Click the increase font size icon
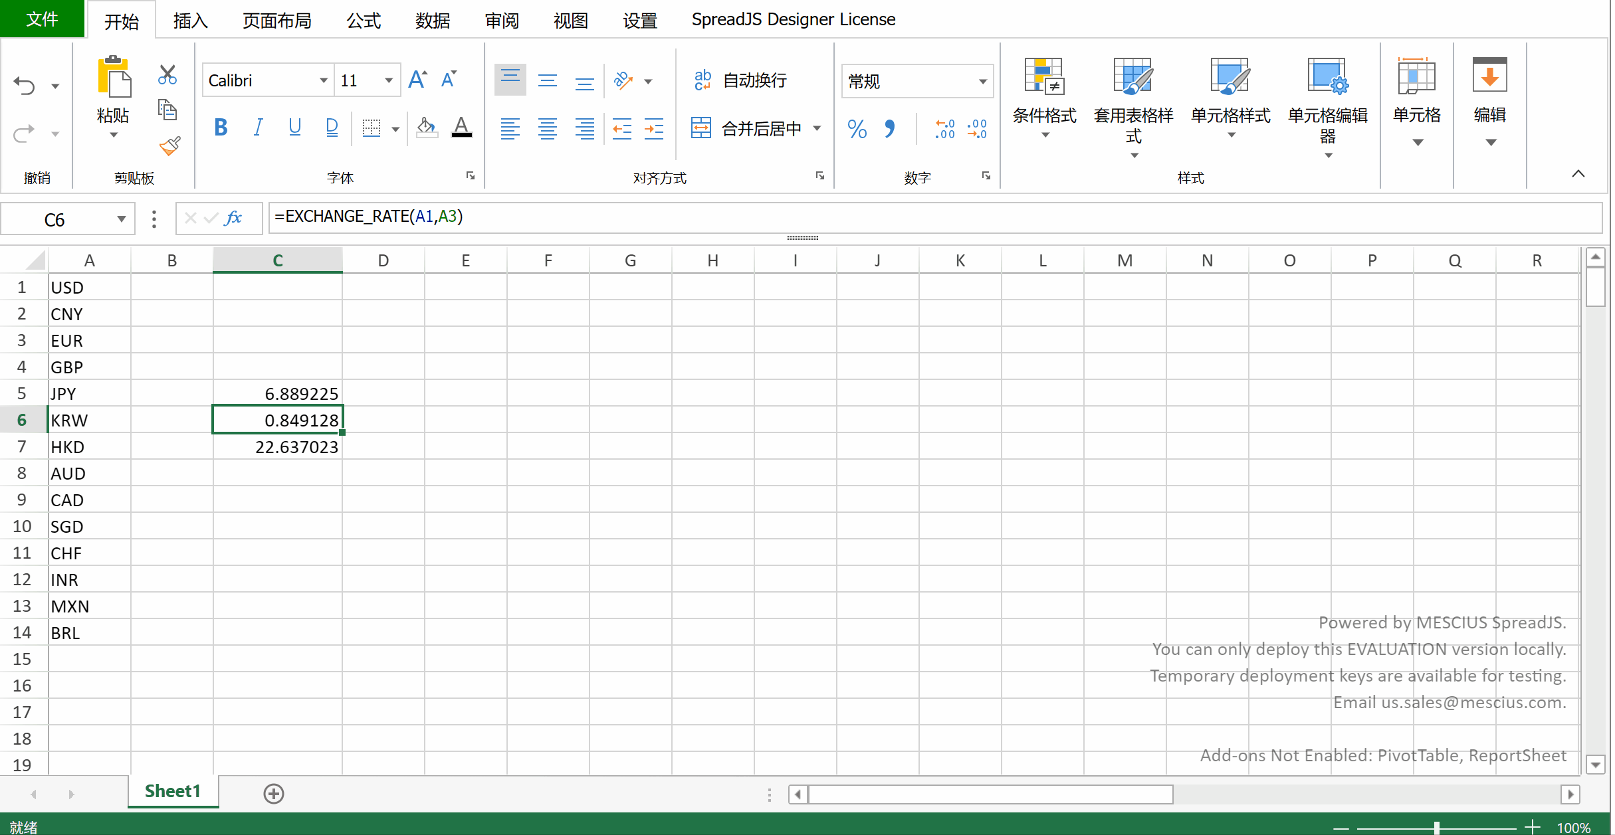This screenshot has width=1615, height=835. click(417, 80)
